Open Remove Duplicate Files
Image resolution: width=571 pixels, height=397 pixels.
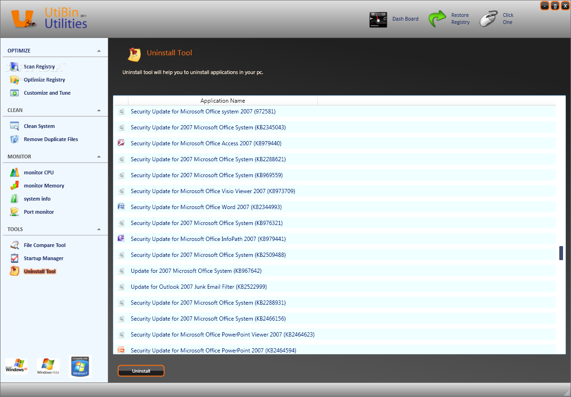tap(51, 139)
